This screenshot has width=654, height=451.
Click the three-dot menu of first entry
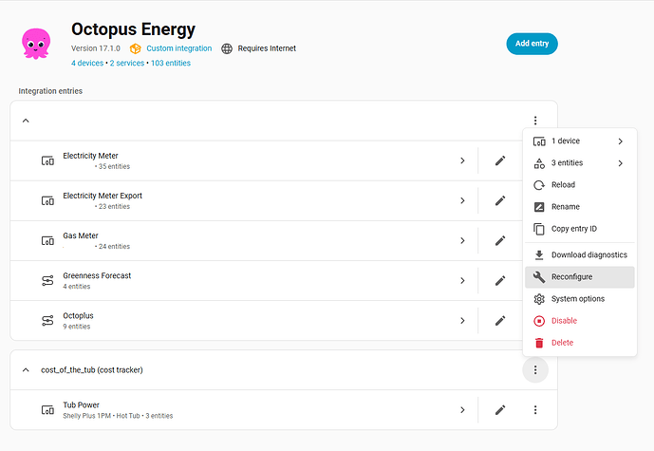tap(535, 121)
